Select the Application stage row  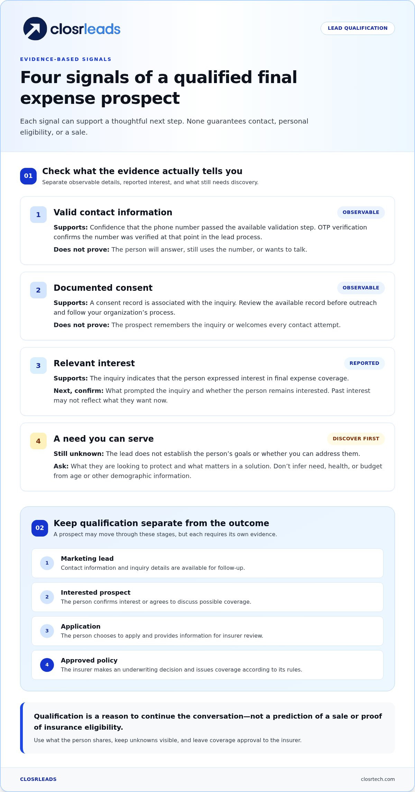pos(207,631)
